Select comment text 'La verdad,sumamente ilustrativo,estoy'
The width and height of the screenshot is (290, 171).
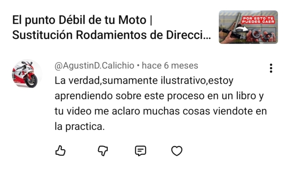point(144,81)
